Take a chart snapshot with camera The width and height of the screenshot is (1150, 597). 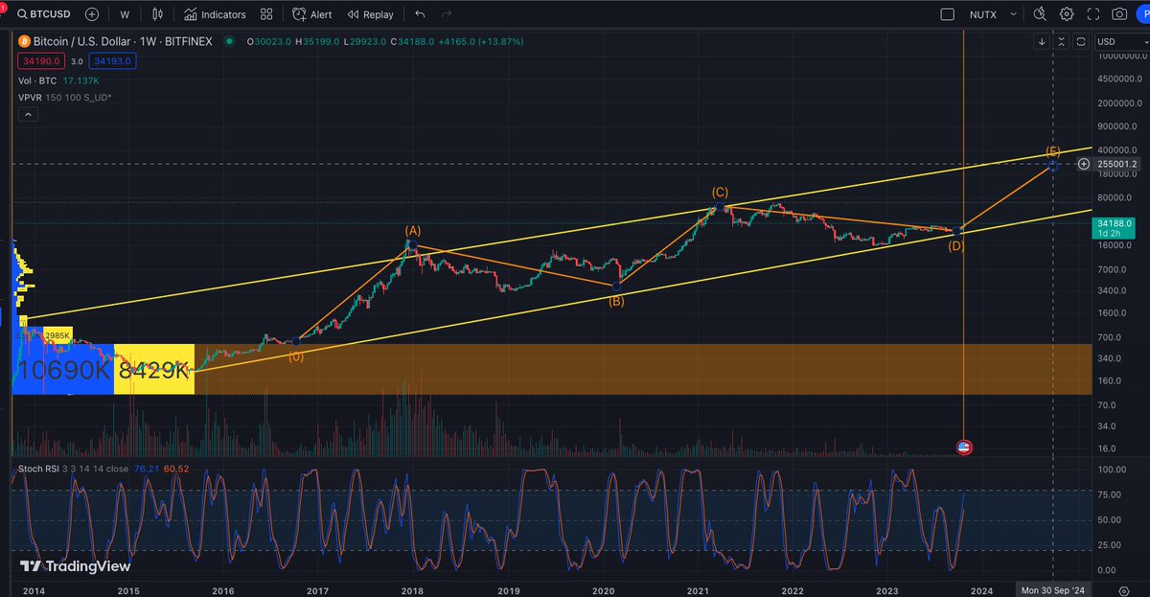coord(1119,14)
